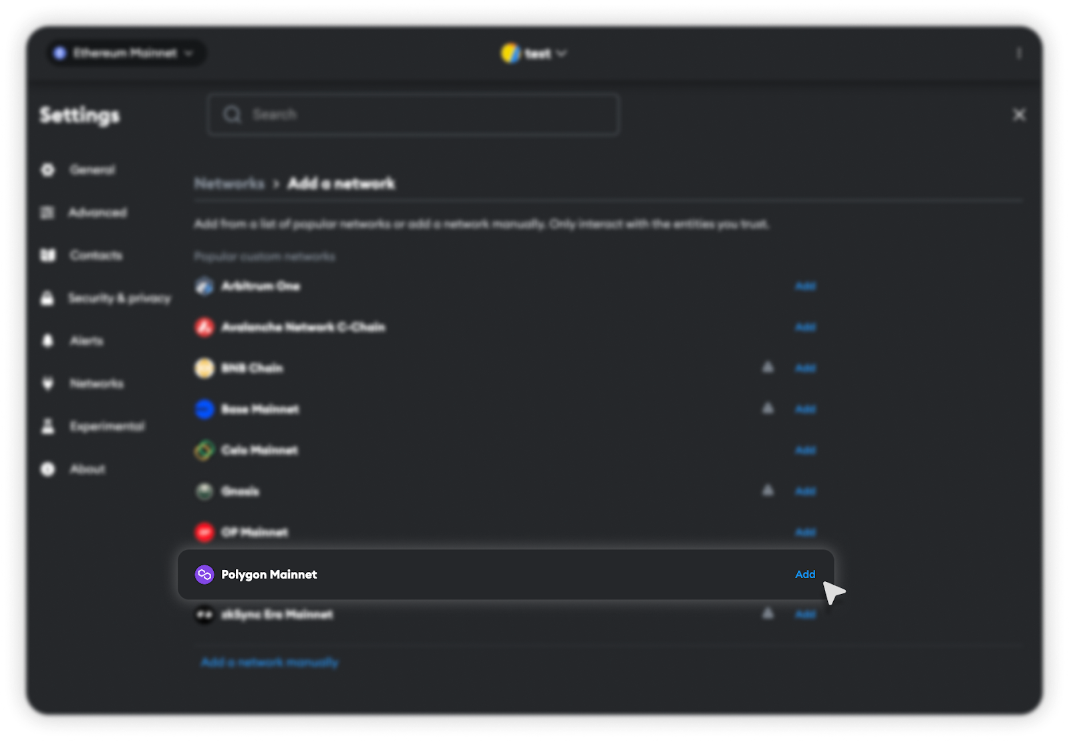Add the Polygon Mainnet network
The image size is (1069, 741).
click(x=805, y=575)
